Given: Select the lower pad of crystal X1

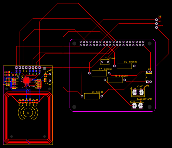Looking at the screenshot, I should tap(50, 81).
